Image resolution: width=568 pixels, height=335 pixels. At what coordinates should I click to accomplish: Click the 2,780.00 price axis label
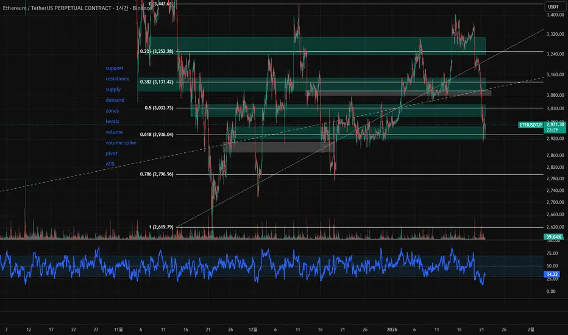[x=555, y=178]
